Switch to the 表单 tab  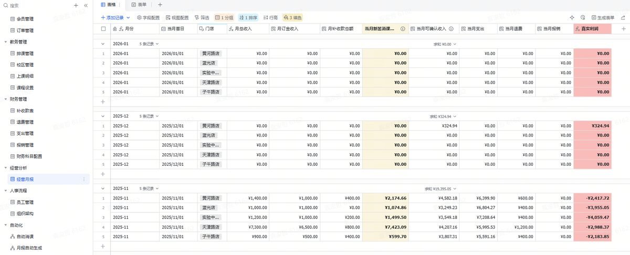(139, 5)
